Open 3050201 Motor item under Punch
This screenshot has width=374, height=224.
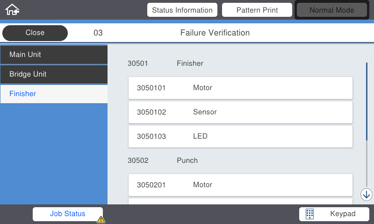[240, 185]
